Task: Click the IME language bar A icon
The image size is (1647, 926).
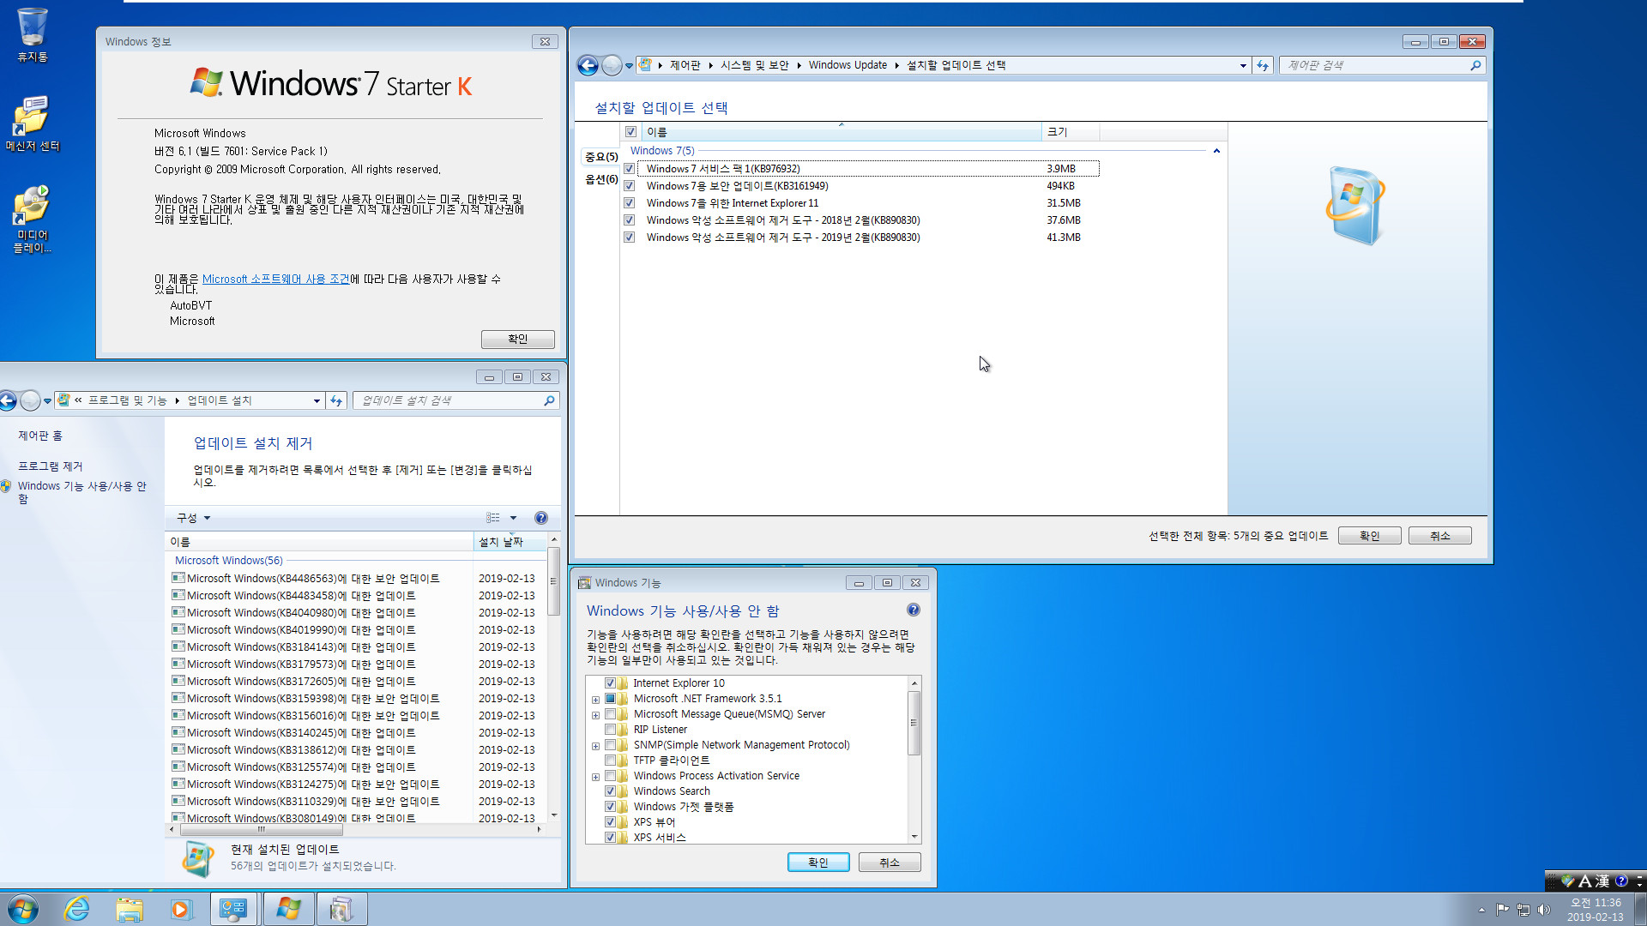Action: (1585, 881)
